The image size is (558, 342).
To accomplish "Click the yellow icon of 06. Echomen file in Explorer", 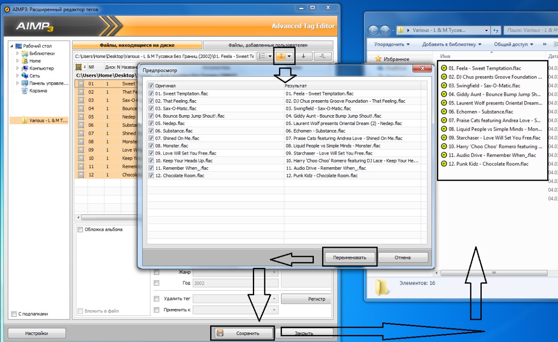I will click(444, 112).
